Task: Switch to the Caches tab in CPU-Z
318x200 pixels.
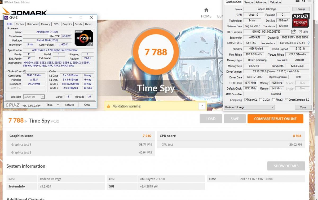Action: (20, 24)
